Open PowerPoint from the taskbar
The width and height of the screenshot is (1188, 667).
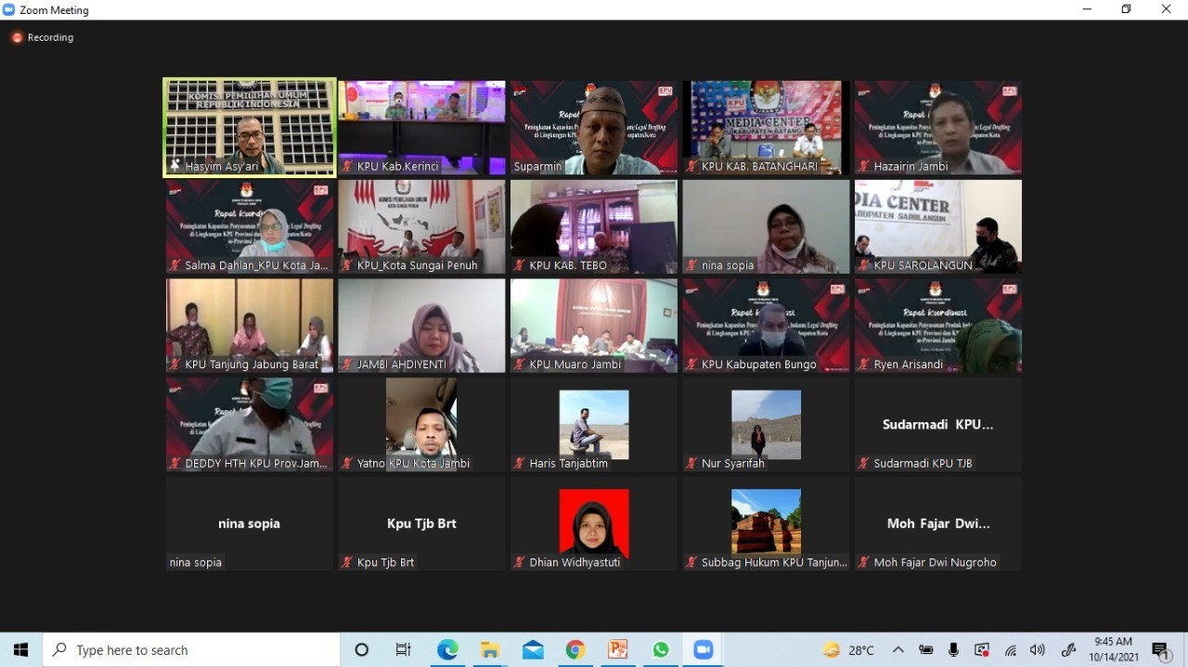point(618,650)
